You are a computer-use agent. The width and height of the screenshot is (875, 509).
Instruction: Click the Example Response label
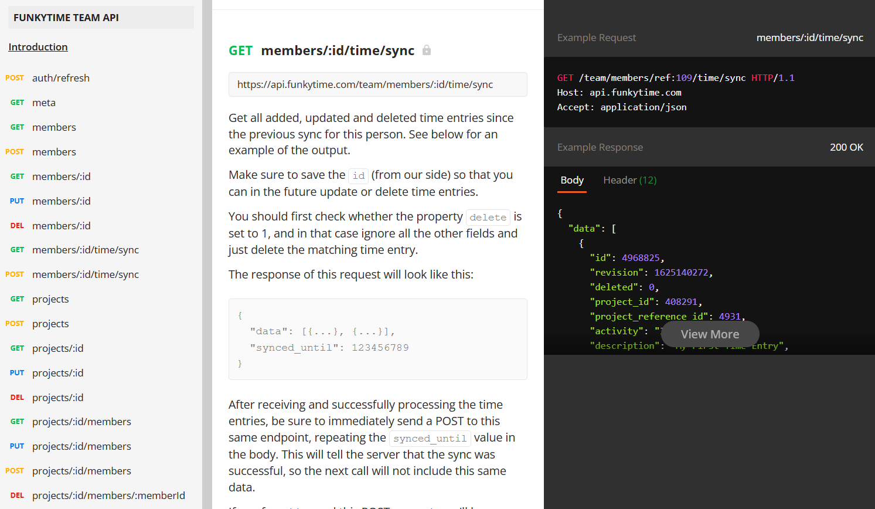600,147
